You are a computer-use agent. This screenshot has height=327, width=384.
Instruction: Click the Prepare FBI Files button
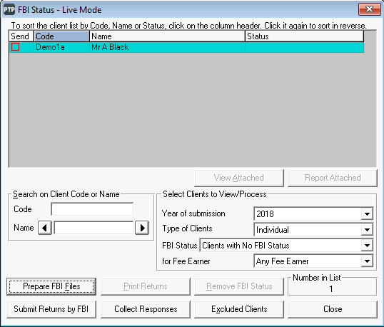pos(51,286)
